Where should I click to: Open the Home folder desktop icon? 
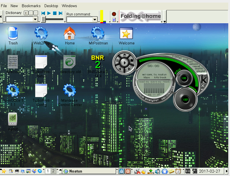click(70, 33)
